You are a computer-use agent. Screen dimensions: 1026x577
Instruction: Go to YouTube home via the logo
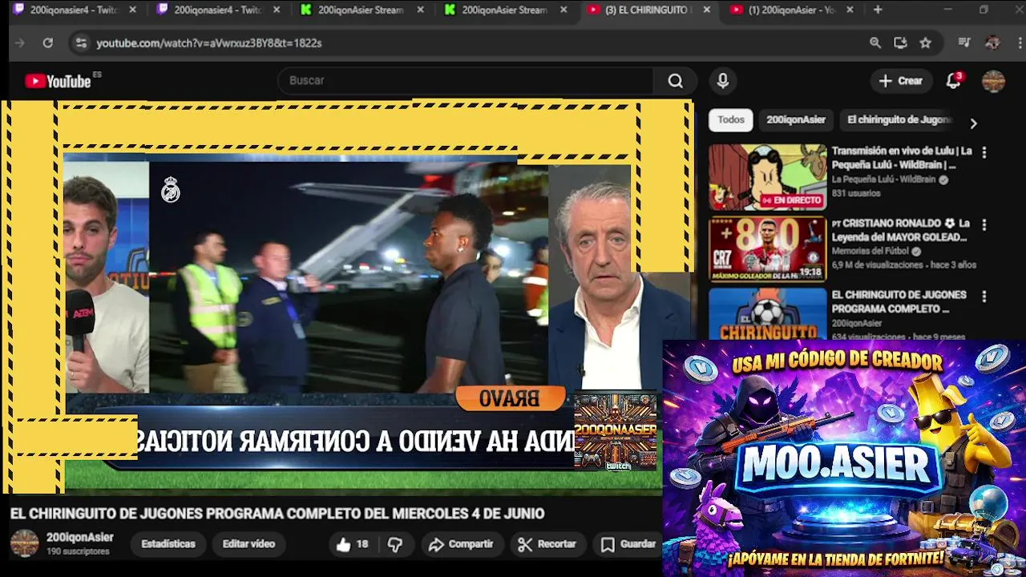(59, 81)
